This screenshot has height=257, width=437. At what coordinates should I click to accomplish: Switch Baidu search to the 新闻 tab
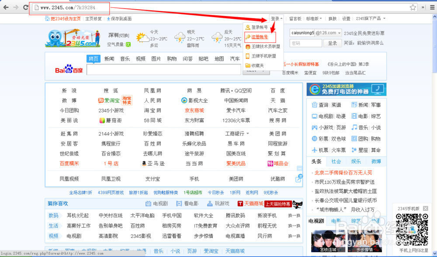(x=109, y=59)
